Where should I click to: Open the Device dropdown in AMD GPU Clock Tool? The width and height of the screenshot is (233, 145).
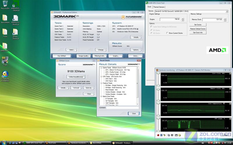click(227, 11)
